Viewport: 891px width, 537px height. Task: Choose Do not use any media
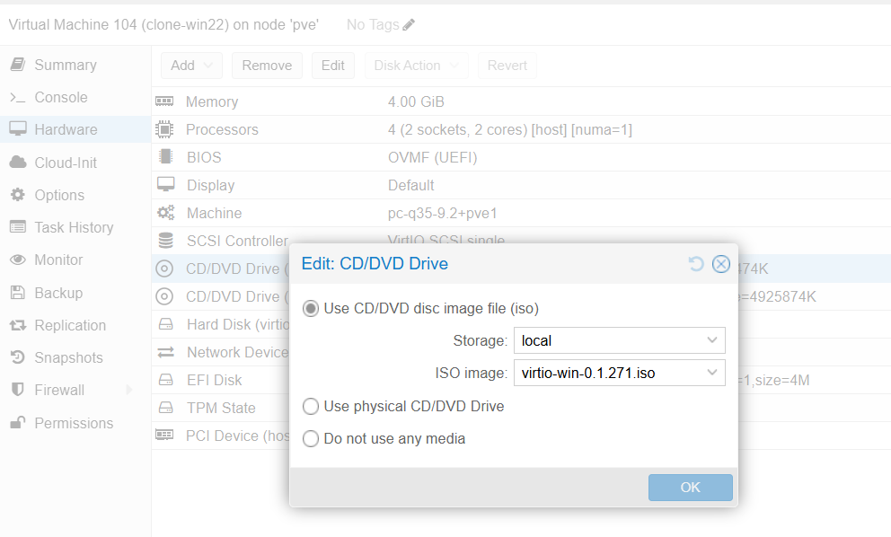click(310, 439)
